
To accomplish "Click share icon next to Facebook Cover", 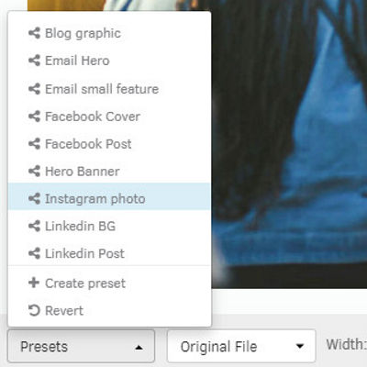I will (34, 117).
